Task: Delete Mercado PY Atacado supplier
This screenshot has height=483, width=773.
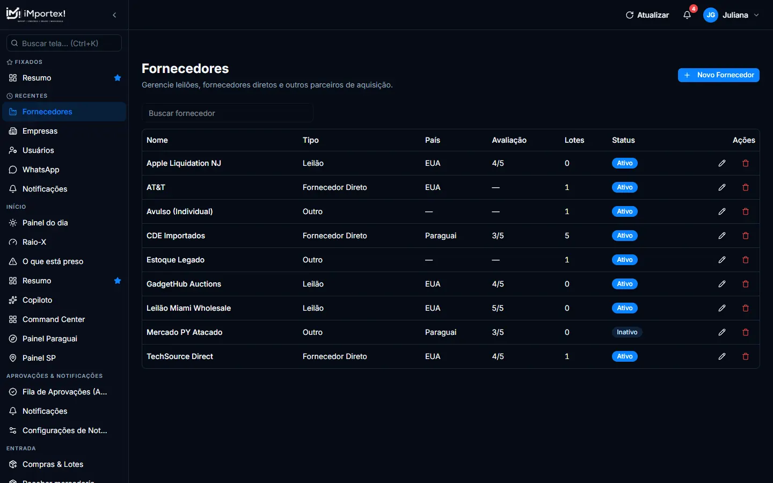Action: pos(746,332)
